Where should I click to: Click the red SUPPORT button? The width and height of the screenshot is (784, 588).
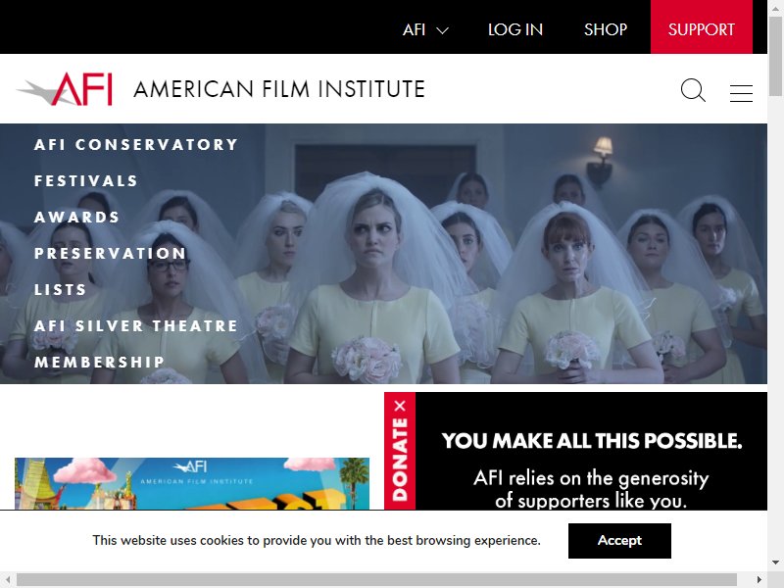[x=702, y=27]
